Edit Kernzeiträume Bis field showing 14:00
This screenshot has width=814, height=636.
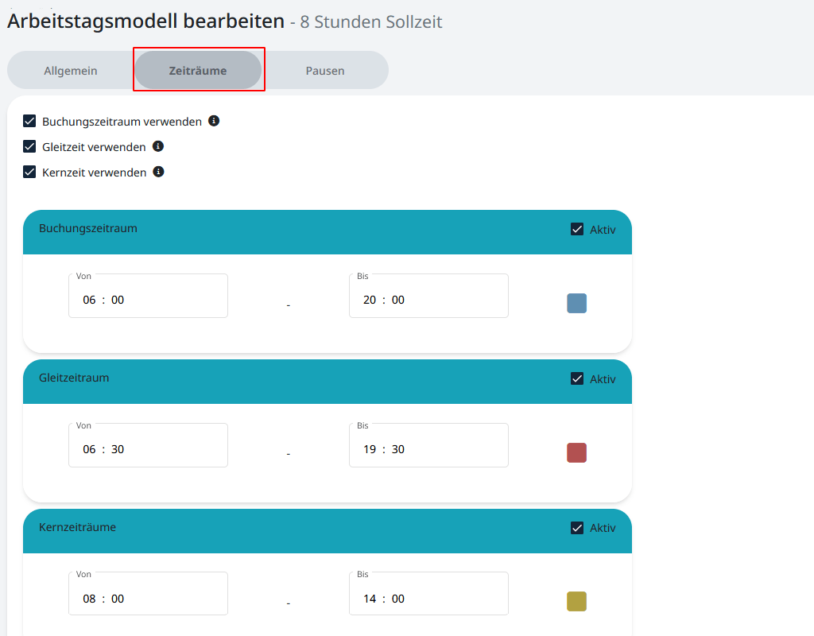tap(428, 599)
